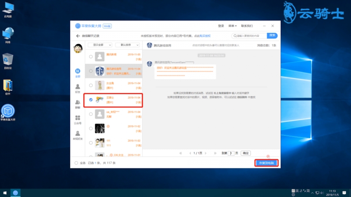Select the radio button beside dark tree avatar
Screen dimensions: 351x197
pos(91,128)
